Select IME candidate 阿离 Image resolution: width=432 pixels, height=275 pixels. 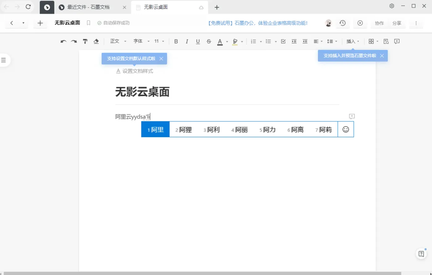(296, 130)
